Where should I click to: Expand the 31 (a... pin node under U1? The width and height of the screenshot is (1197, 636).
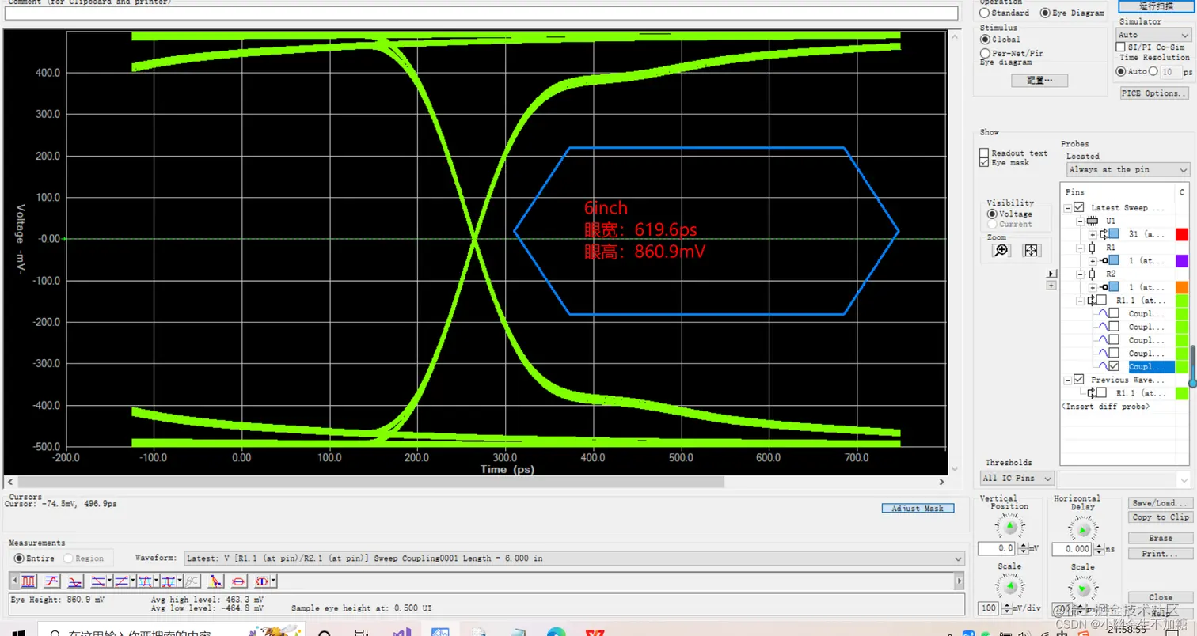(1093, 234)
